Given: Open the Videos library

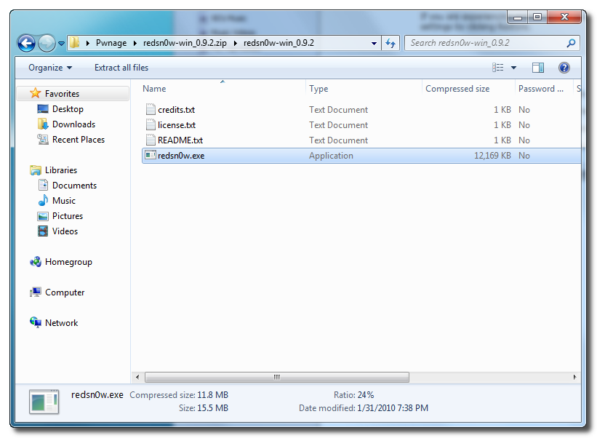Looking at the screenshot, I should point(65,231).
